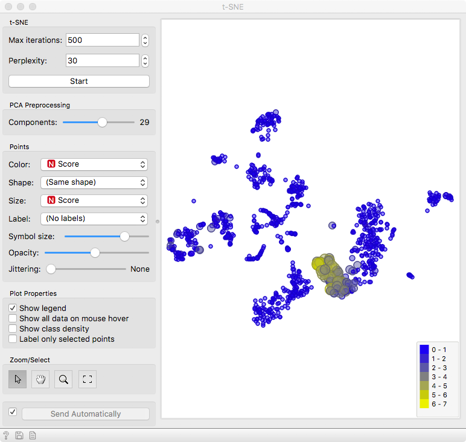Click the Opacity slider handle
This screenshot has height=442, width=466.
point(95,252)
